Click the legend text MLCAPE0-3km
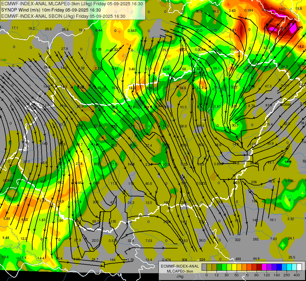306x281 pixels. point(180,271)
